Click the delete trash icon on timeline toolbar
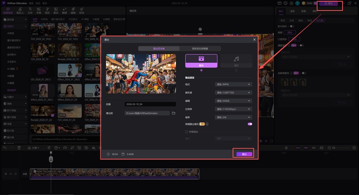The height and width of the screenshot is (195, 359). tap(19, 148)
